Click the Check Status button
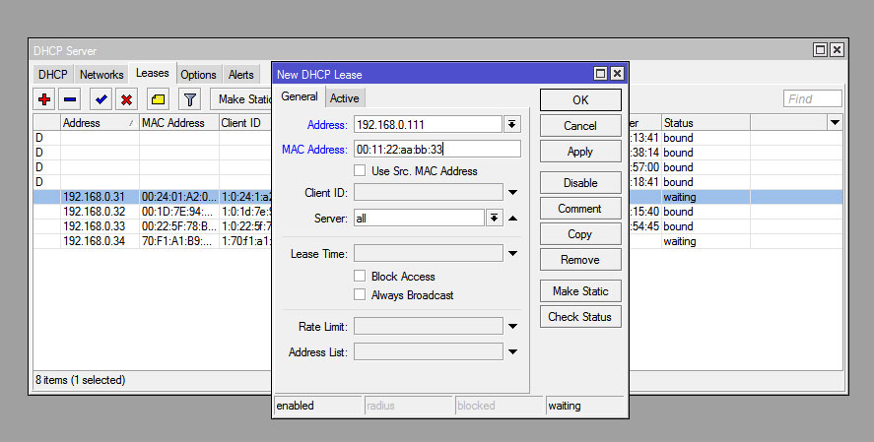The height and width of the screenshot is (442, 874). (x=580, y=317)
